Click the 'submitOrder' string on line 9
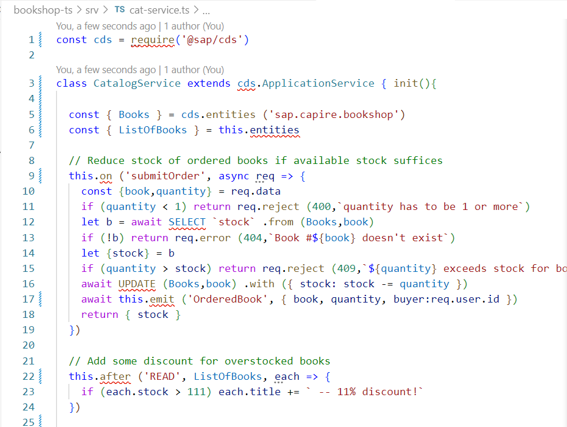The width and height of the screenshot is (567, 427). [165, 176]
